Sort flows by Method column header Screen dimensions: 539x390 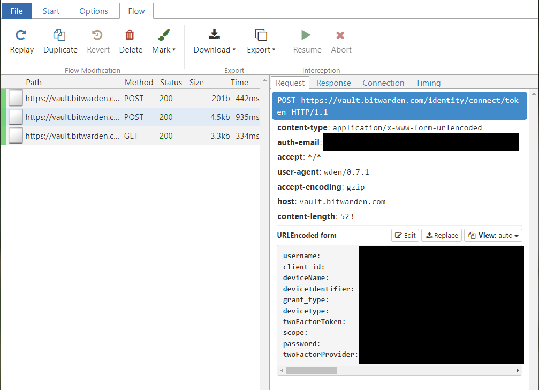[x=139, y=82]
